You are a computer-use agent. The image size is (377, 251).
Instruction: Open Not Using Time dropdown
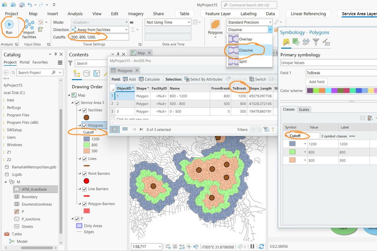168,22
